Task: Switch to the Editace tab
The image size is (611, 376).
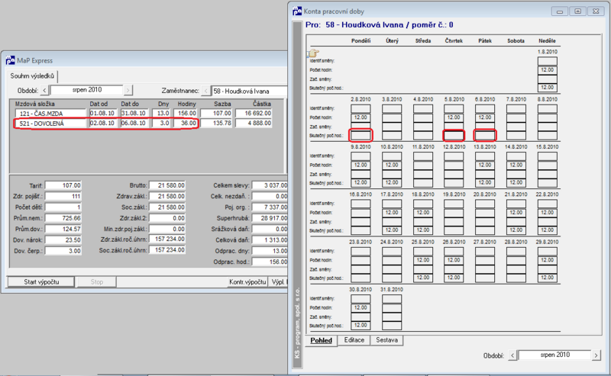Action: pyautogui.click(x=354, y=340)
